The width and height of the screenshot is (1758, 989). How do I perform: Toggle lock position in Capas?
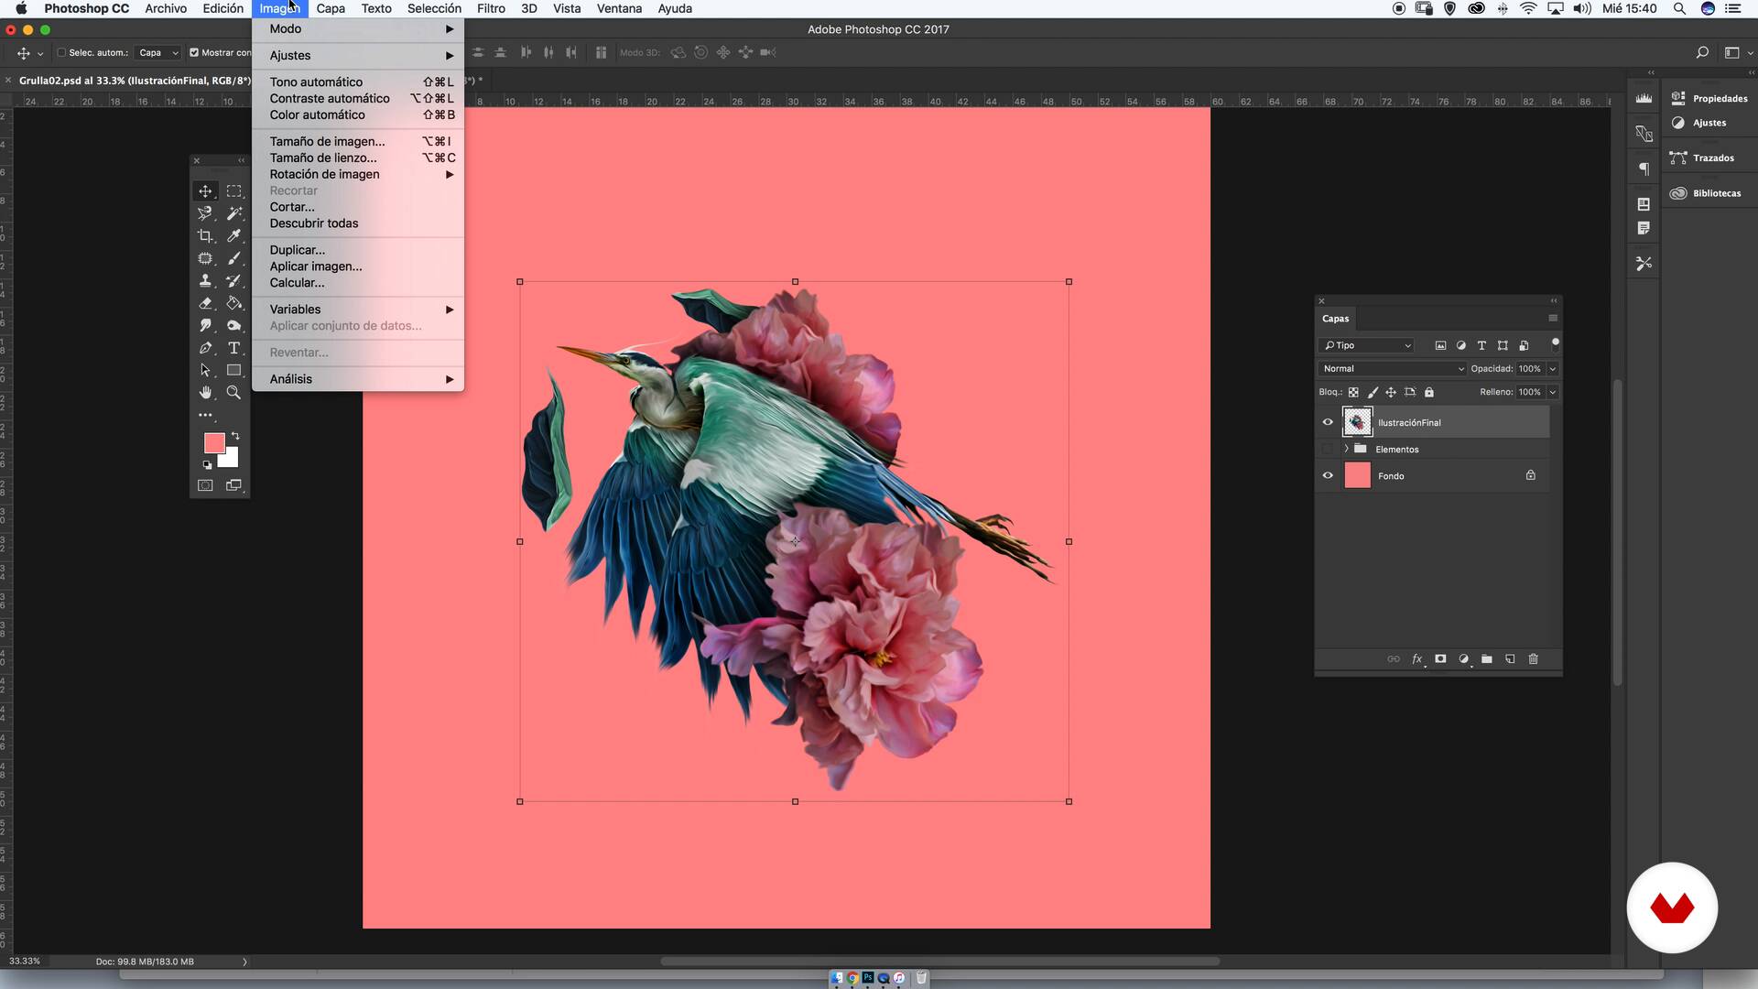point(1391,392)
